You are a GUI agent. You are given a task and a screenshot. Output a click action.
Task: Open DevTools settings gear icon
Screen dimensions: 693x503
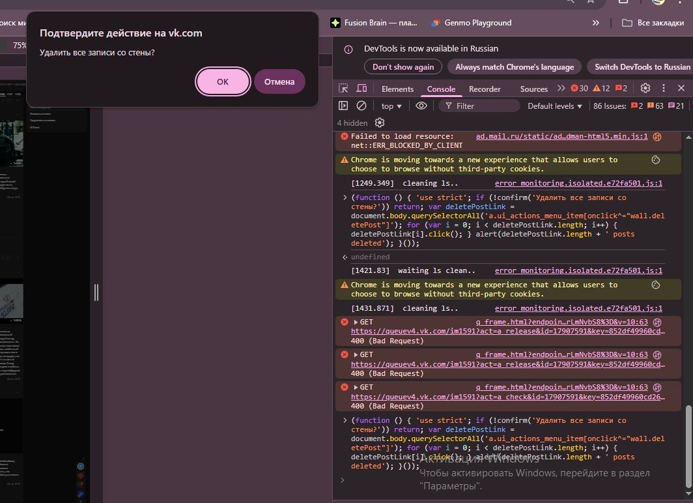click(x=645, y=88)
